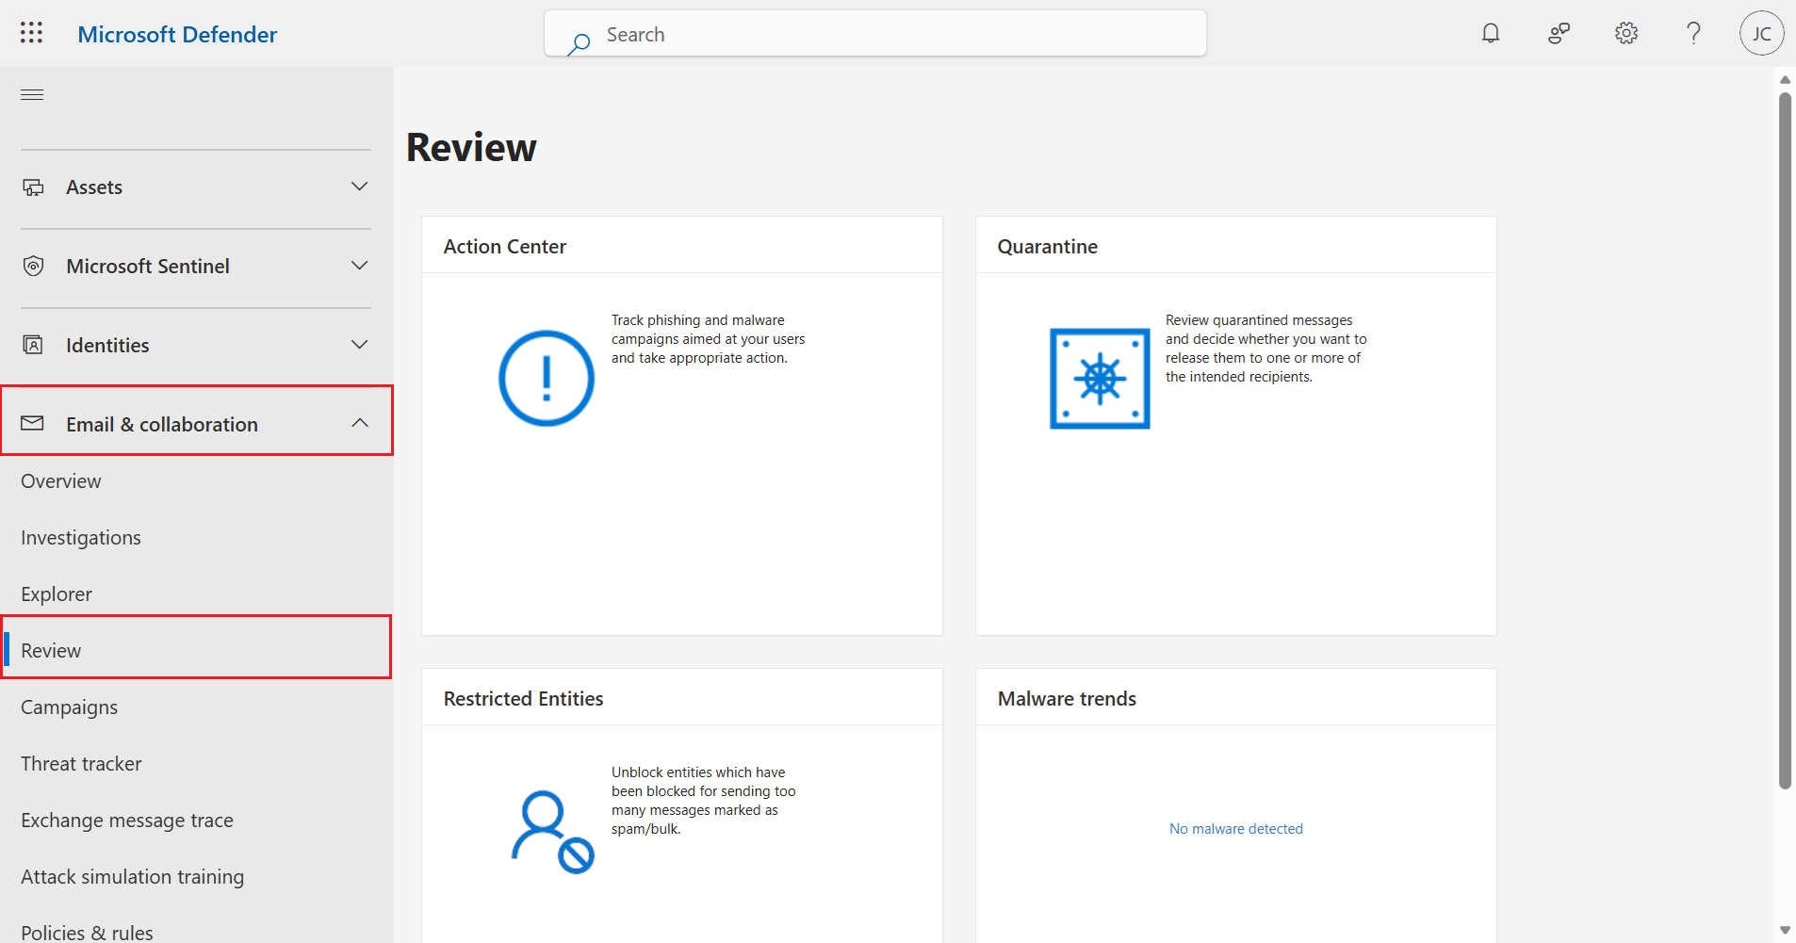Open the community people icon in header

1559,34
